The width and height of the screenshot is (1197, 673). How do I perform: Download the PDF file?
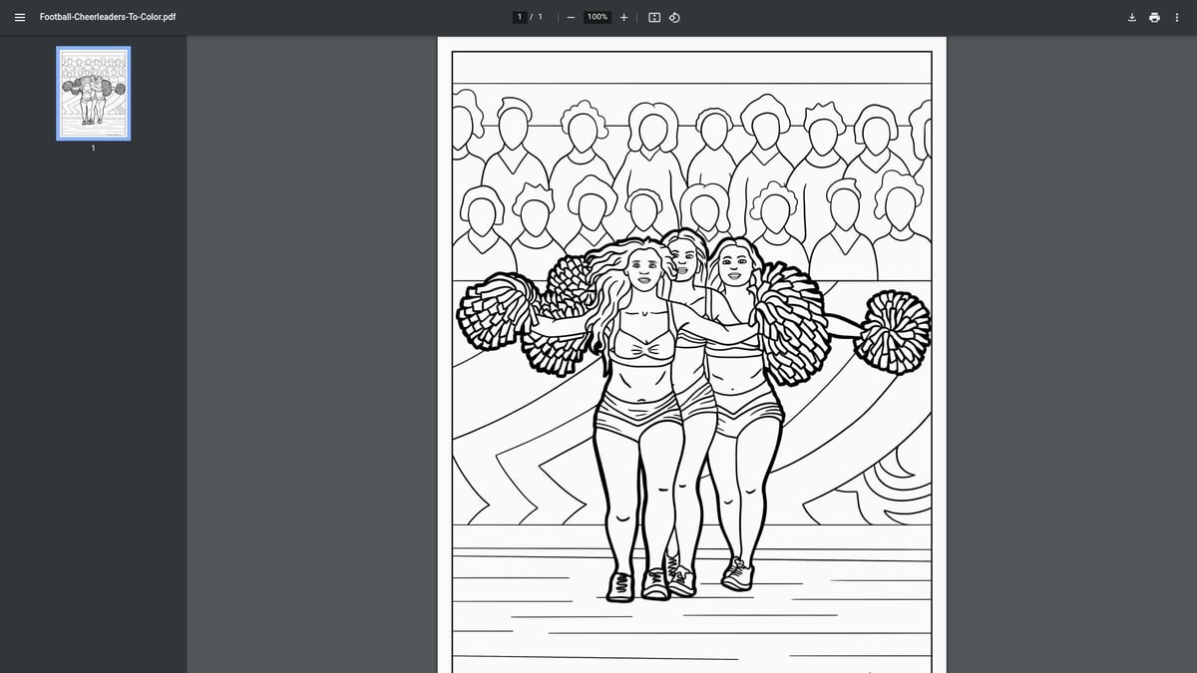point(1131,17)
